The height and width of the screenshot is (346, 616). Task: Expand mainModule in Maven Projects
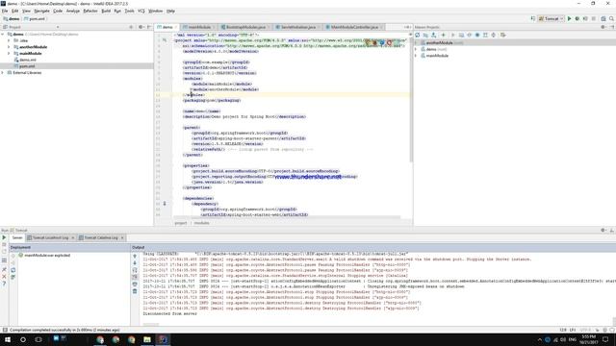tap(416, 56)
